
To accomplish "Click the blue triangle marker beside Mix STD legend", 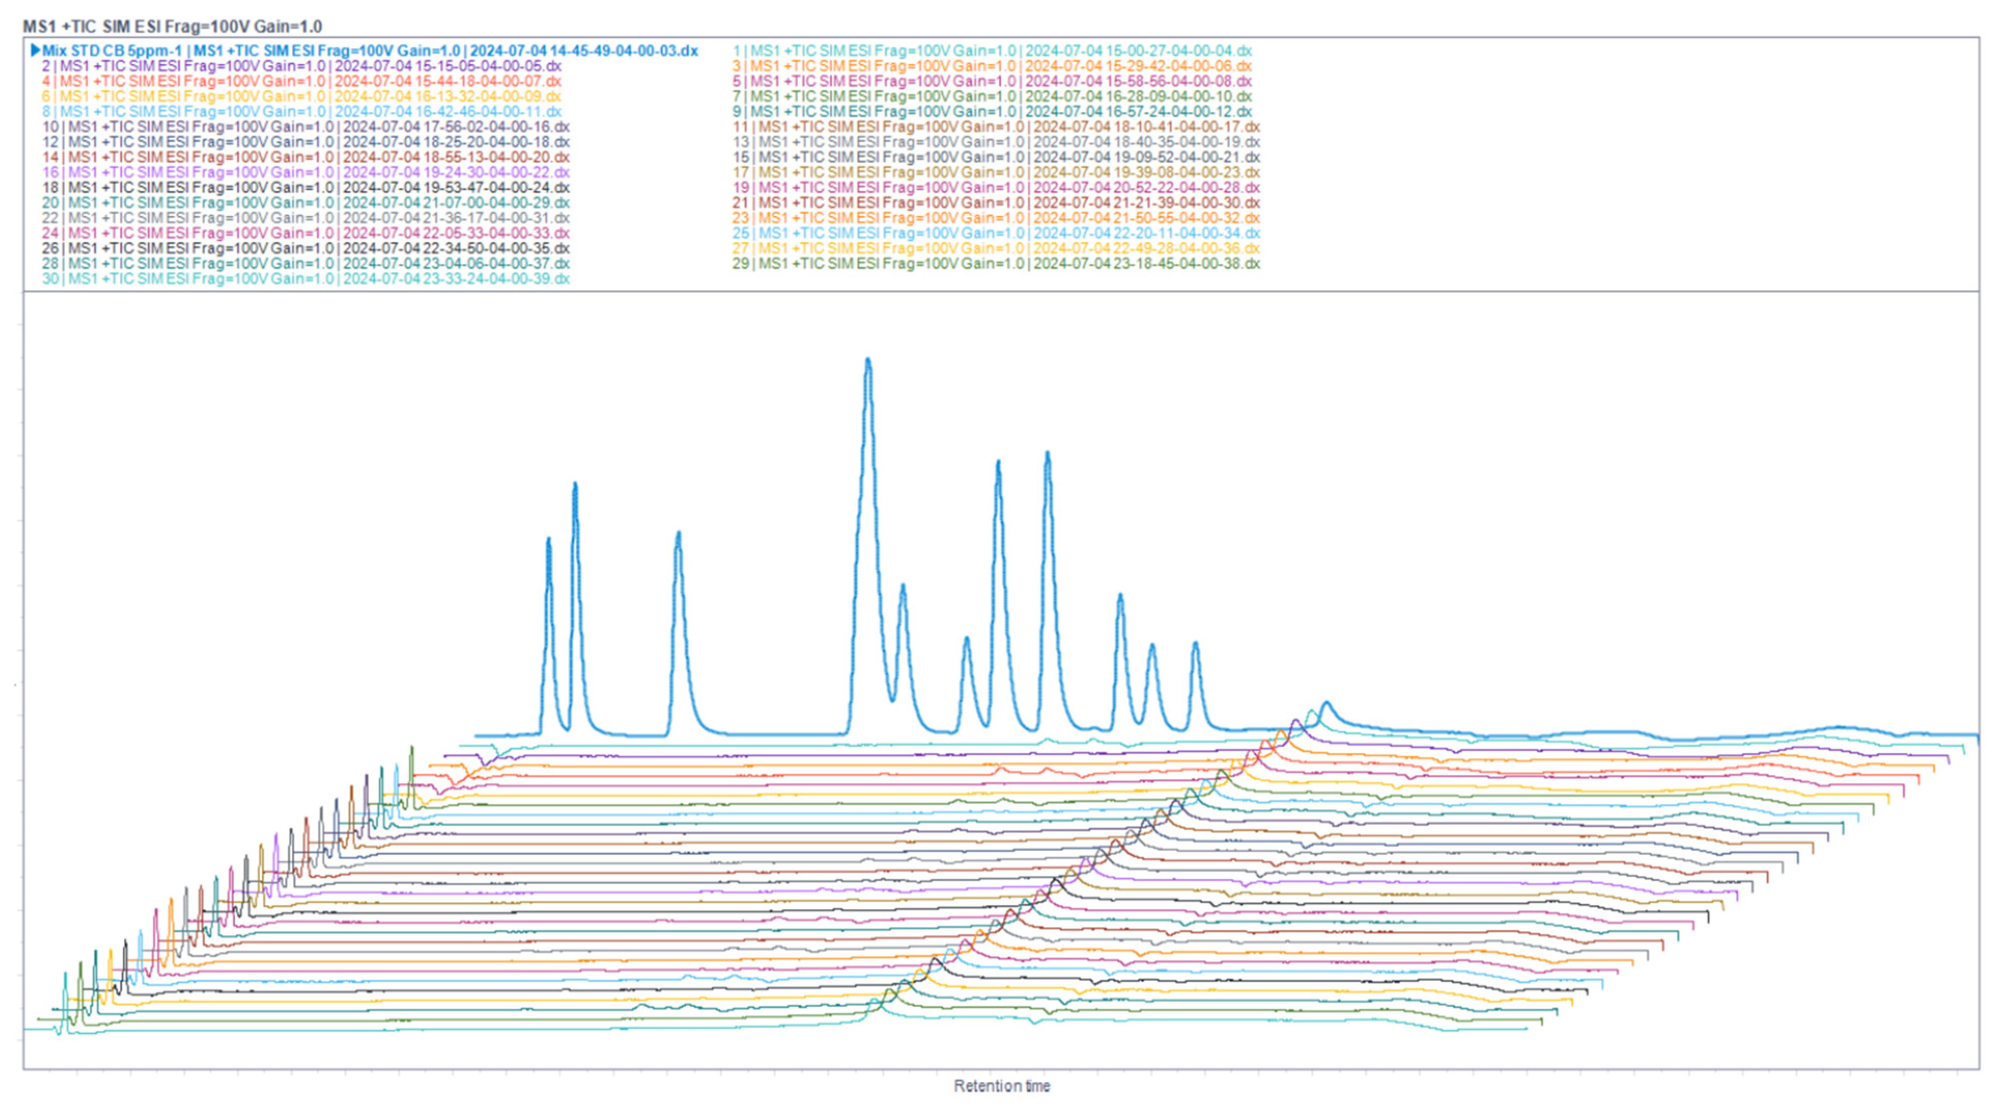I will (35, 50).
